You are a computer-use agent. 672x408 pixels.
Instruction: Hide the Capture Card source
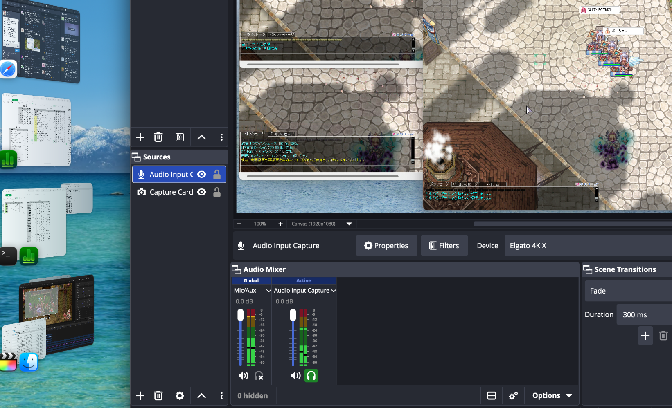(x=202, y=192)
